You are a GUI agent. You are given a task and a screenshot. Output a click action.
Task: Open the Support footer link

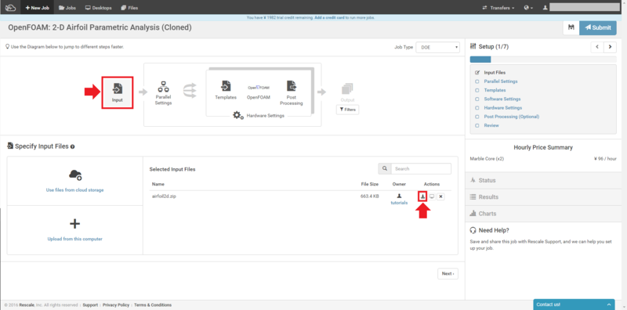point(90,305)
